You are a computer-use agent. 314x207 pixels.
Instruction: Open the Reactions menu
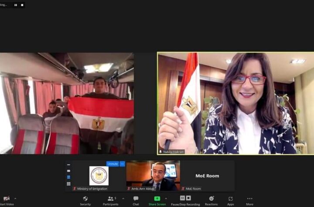211,199
